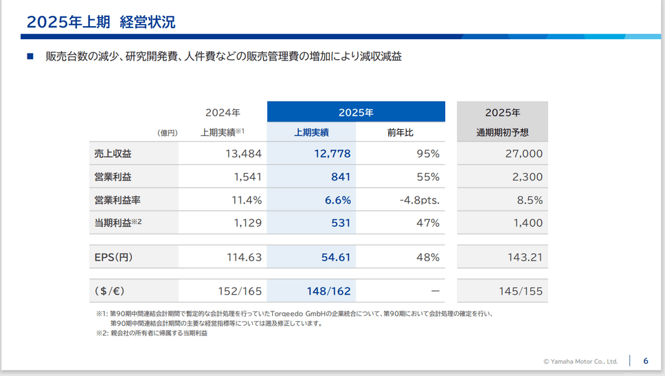
Task: Click the blue square bullet marker
Action: 30,56
